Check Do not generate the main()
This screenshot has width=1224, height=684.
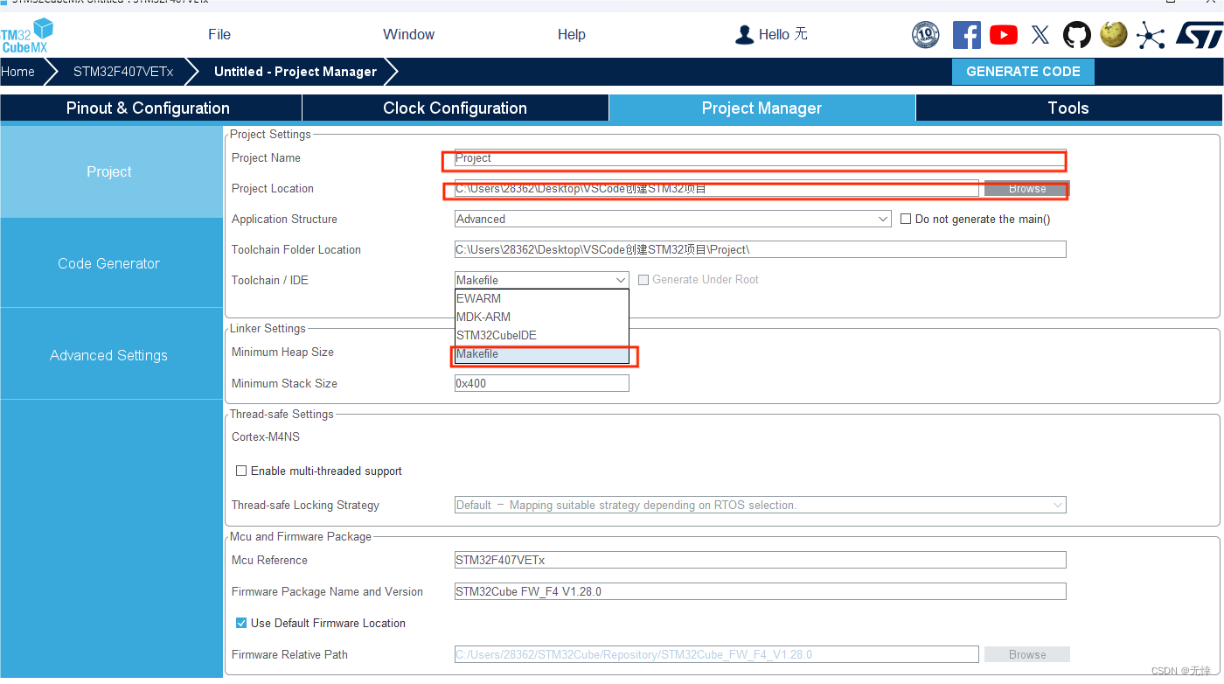(906, 220)
